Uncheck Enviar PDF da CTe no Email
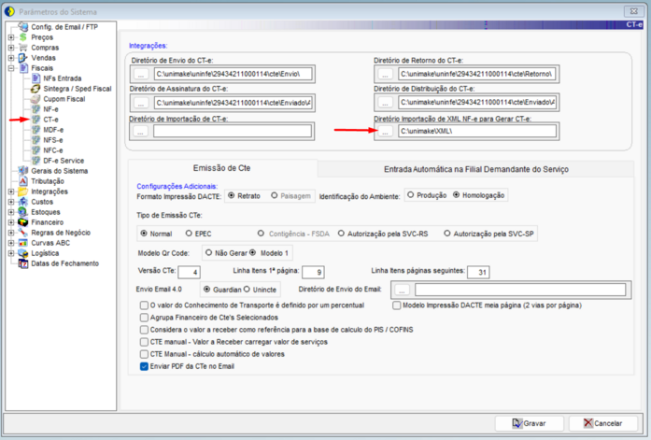This screenshot has width=651, height=440. tap(144, 366)
